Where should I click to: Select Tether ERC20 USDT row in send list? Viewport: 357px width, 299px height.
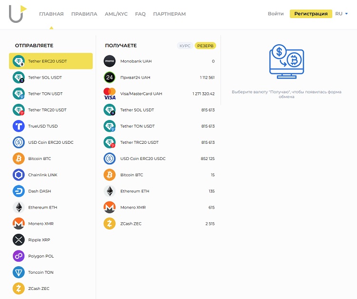51,61
